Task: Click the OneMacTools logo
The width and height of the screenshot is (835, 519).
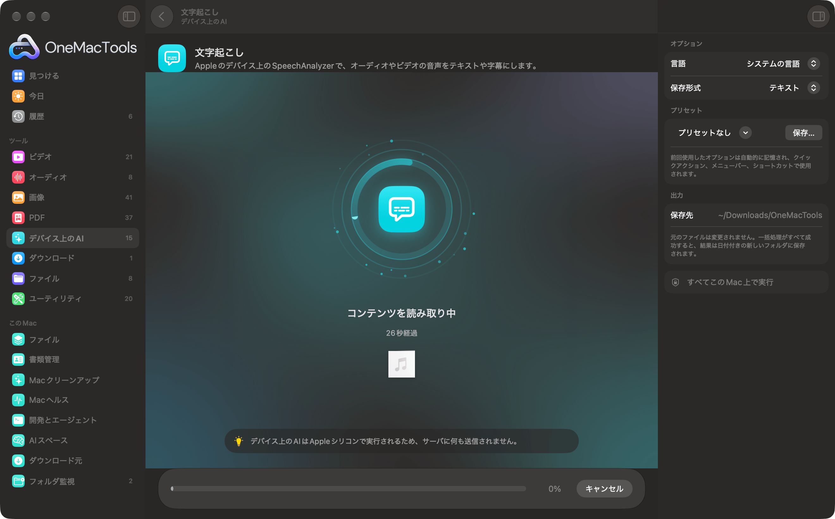Action: point(73,47)
